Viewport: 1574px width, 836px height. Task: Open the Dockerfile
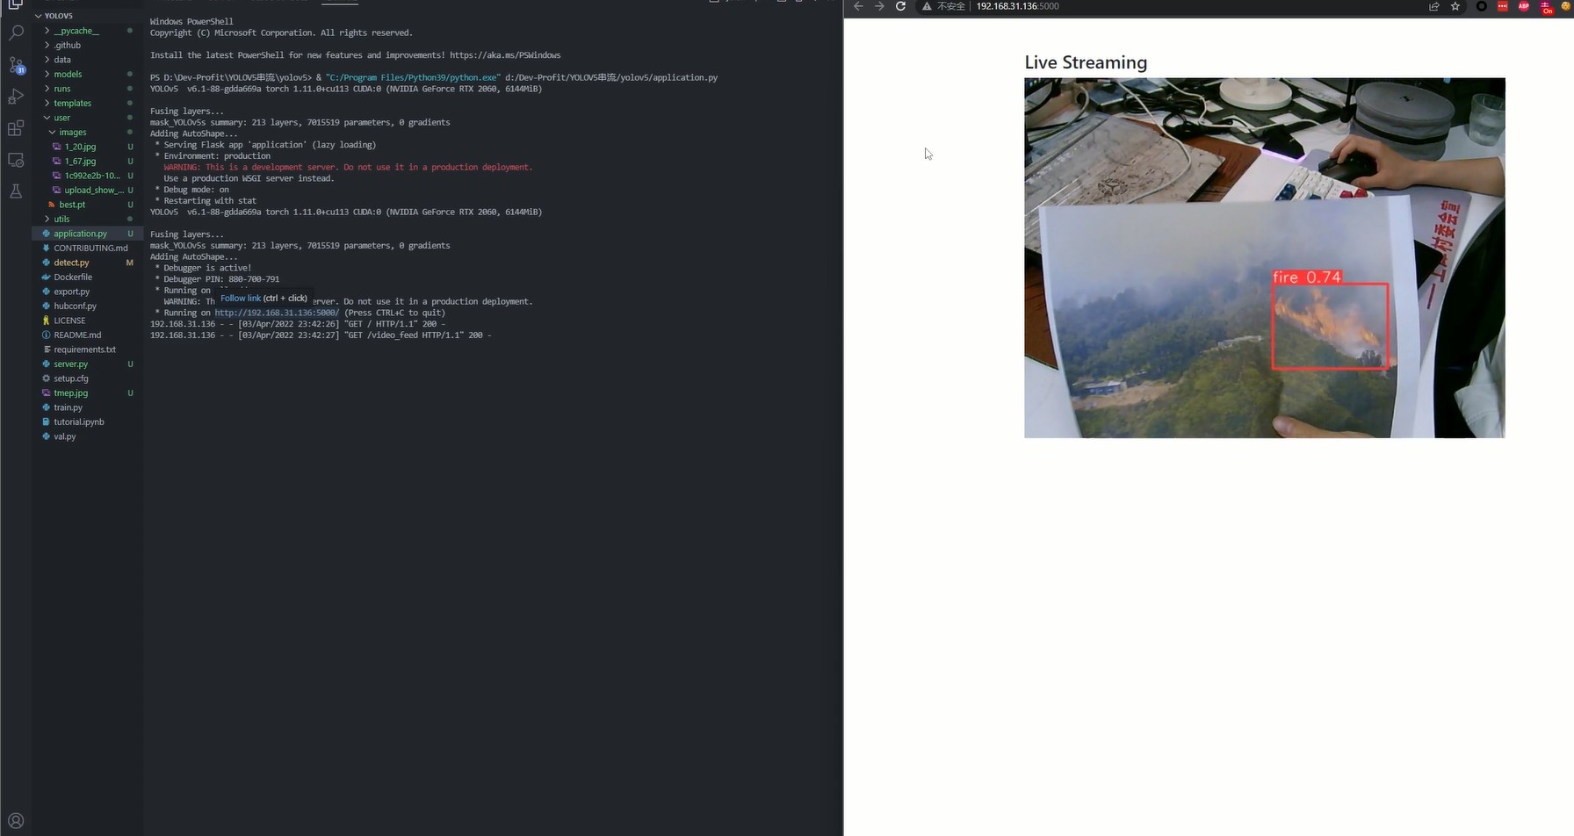[88, 277]
